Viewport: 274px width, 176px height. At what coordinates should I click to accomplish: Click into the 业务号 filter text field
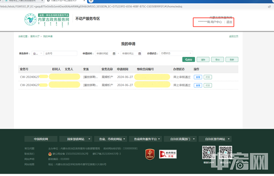coord(60,53)
